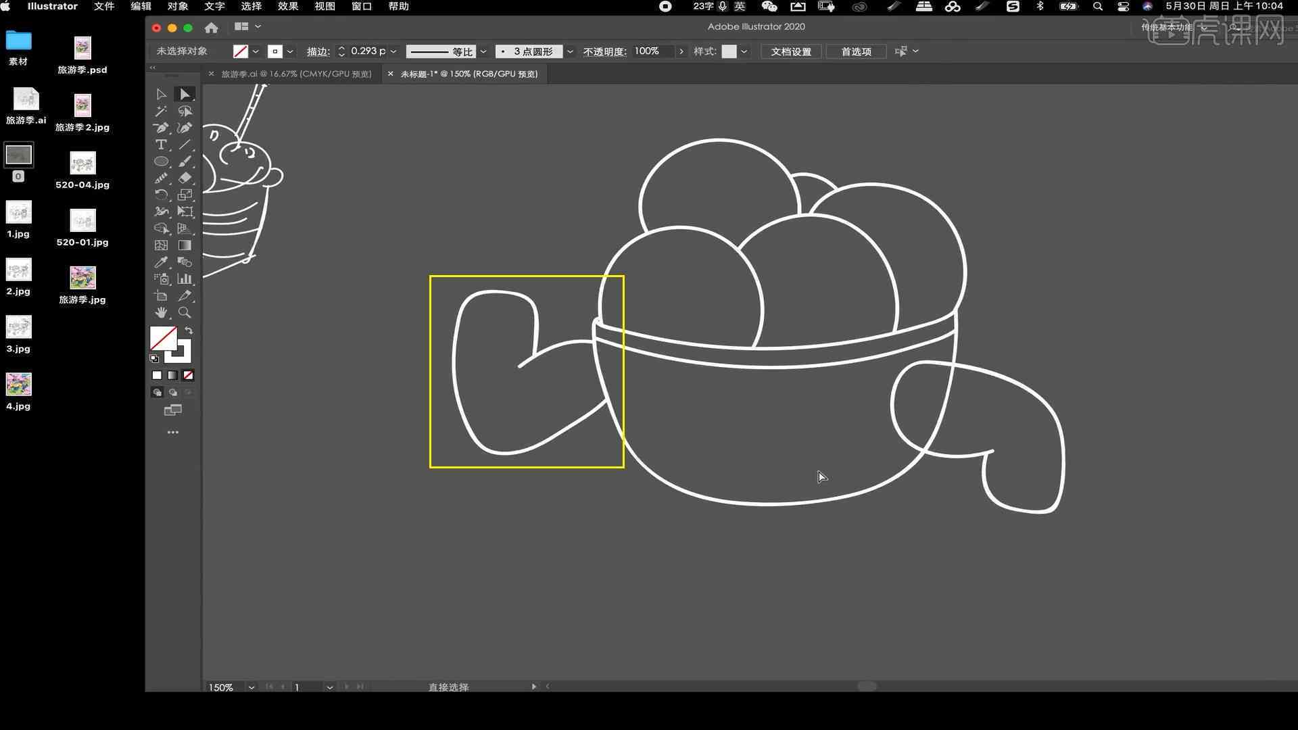This screenshot has height=730, width=1298.
Task: Select the Gradient tool
Action: [185, 245]
